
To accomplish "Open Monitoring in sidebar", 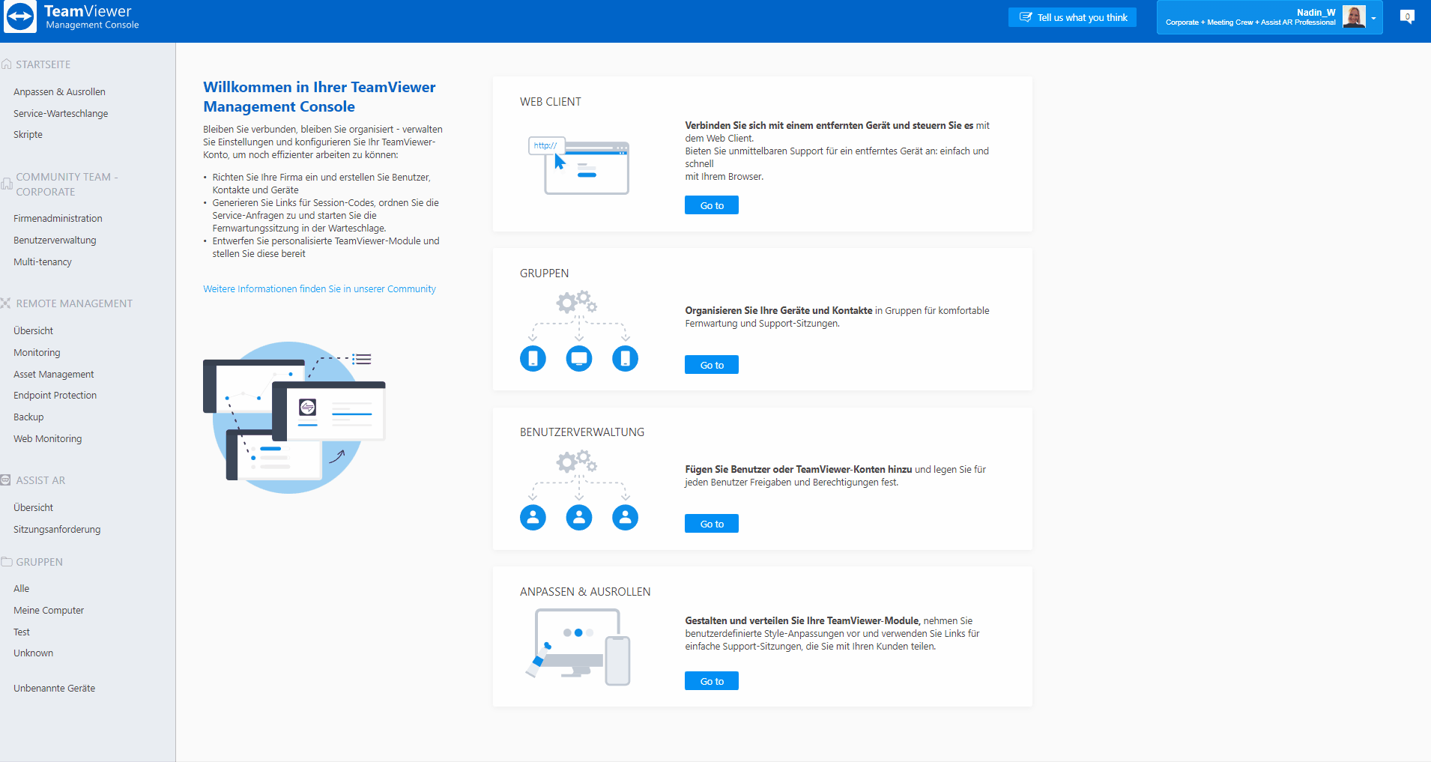I will pos(37,352).
